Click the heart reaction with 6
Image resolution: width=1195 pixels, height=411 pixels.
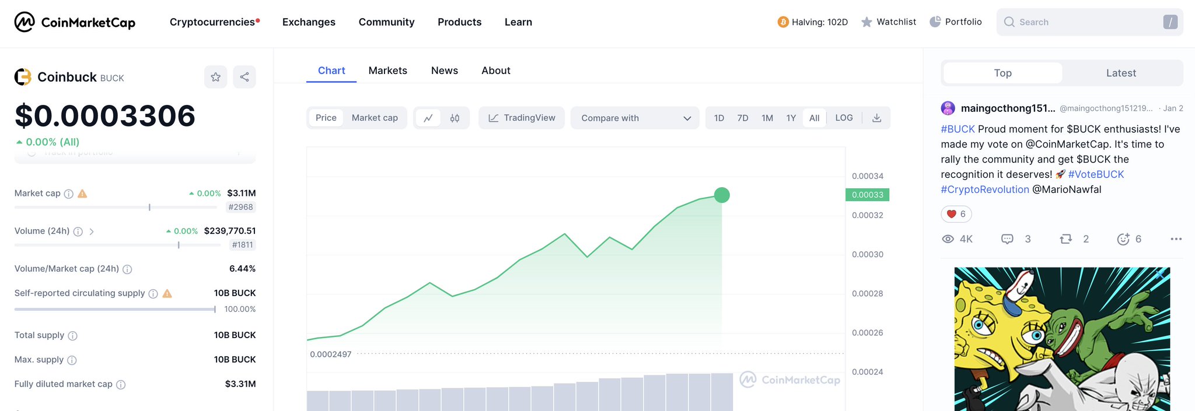pyautogui.click(x=956, y=214)
